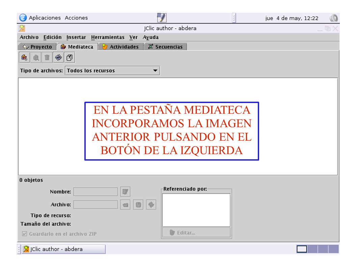Viewport: 357px width, 267px height.
Task: Open the Herramientas menu
Action: pos(108,37)
